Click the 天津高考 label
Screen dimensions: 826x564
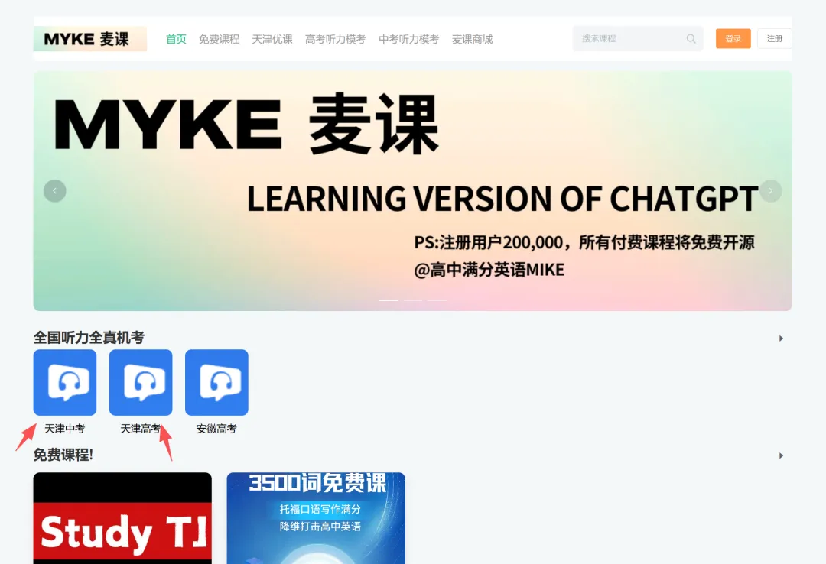pyautogui.click(x=141, y=429)
